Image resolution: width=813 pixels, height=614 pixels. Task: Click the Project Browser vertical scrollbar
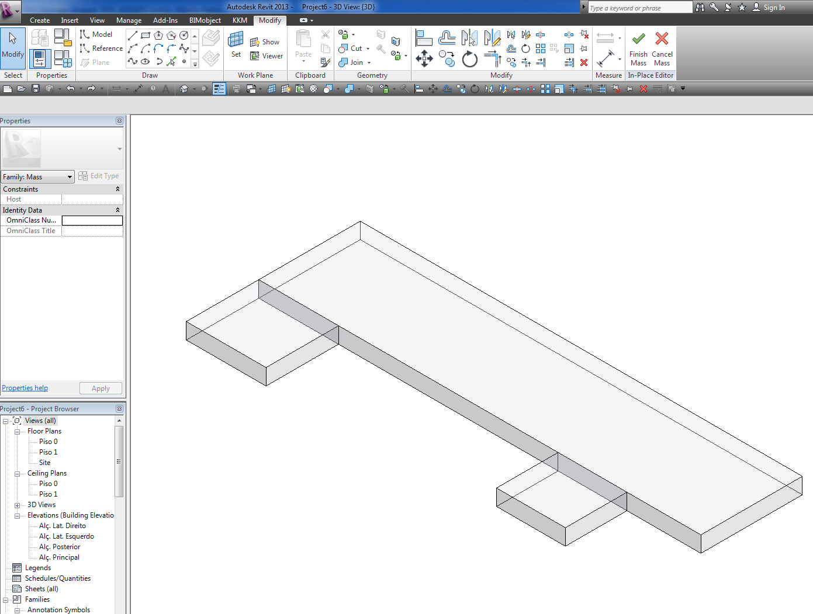(x=119, y=462)
